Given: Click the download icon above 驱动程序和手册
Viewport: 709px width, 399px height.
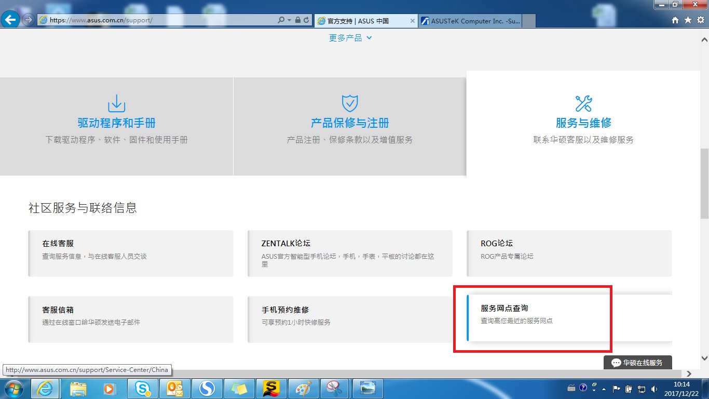Looking at the screenshot, I should 116,104.
